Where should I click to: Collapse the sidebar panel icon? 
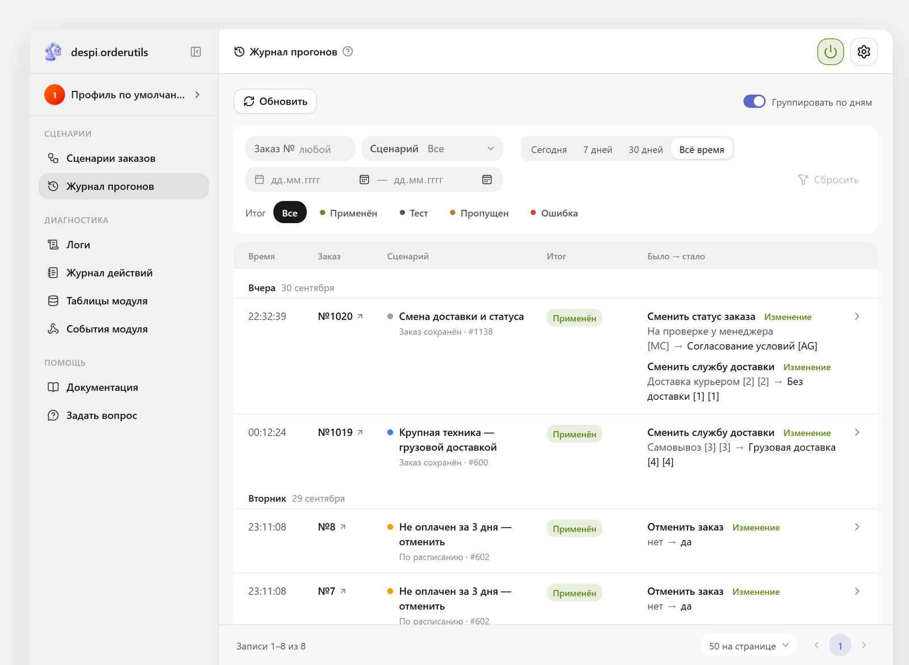tap(196, 52)
